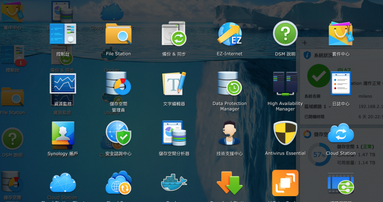The image size is (383, 202).
Task: Open the orange HiDrive Backup icon
Action: pos(285,183)
